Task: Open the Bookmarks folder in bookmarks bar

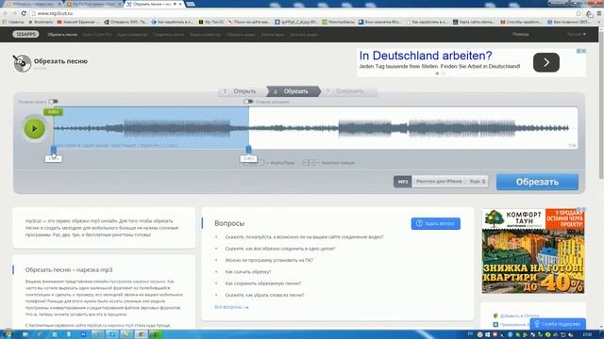Action: pyautogui.click(x=41, y=22)
